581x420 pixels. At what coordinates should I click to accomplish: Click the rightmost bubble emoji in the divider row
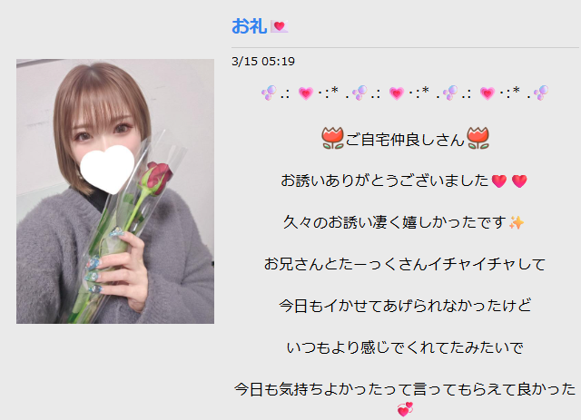(541, 93)
